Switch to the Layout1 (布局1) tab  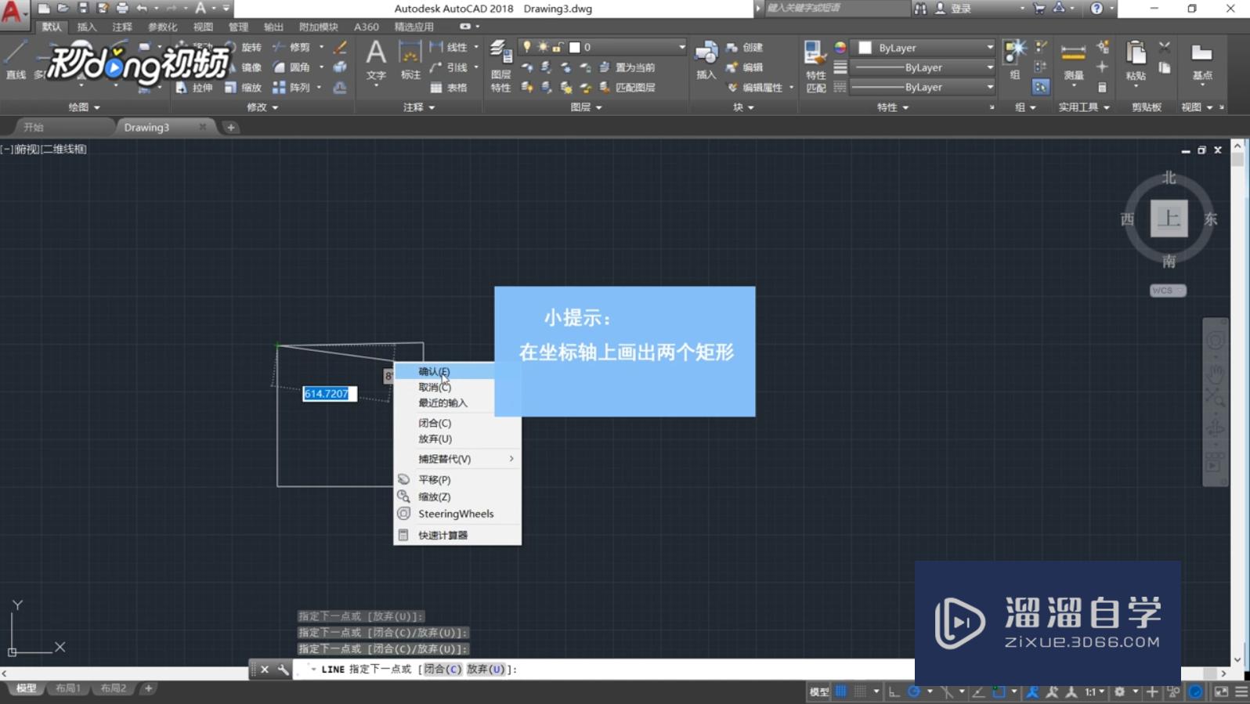coord(67,688)
